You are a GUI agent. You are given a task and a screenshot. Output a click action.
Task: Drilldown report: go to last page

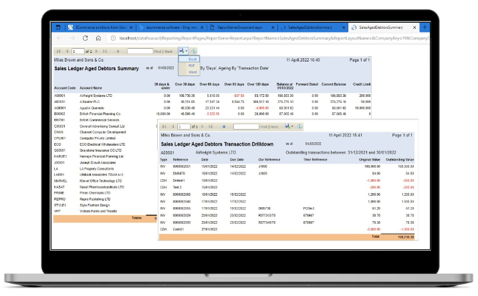pos(211,126)
